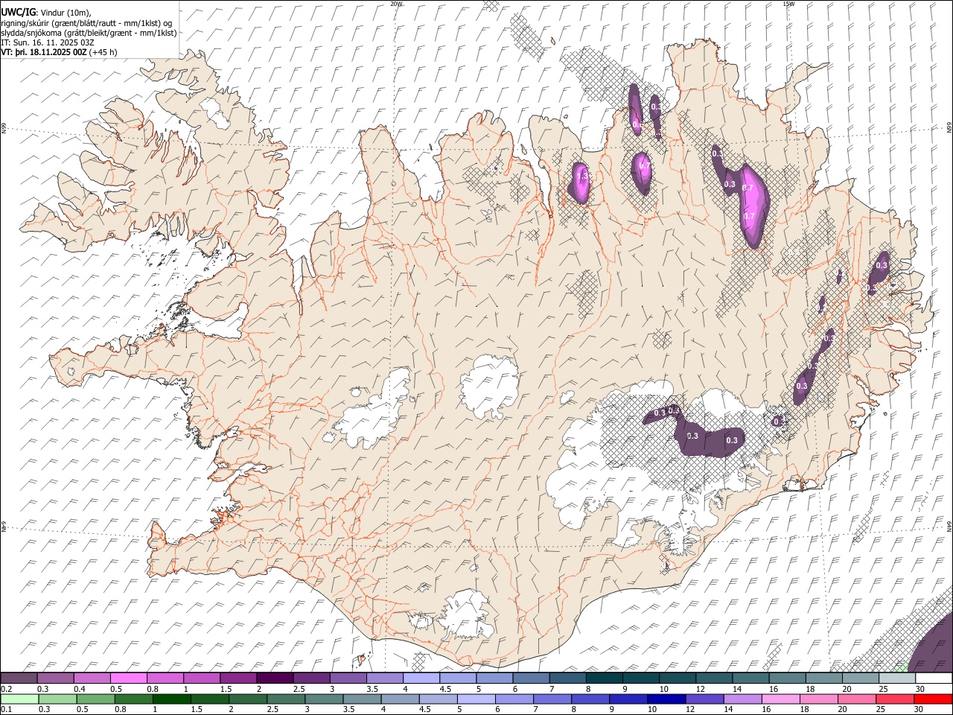Select the snow legend swatch labeled 4.5
Image resolution: width=953 pixels, height=715 pixels.
(458, 679)
